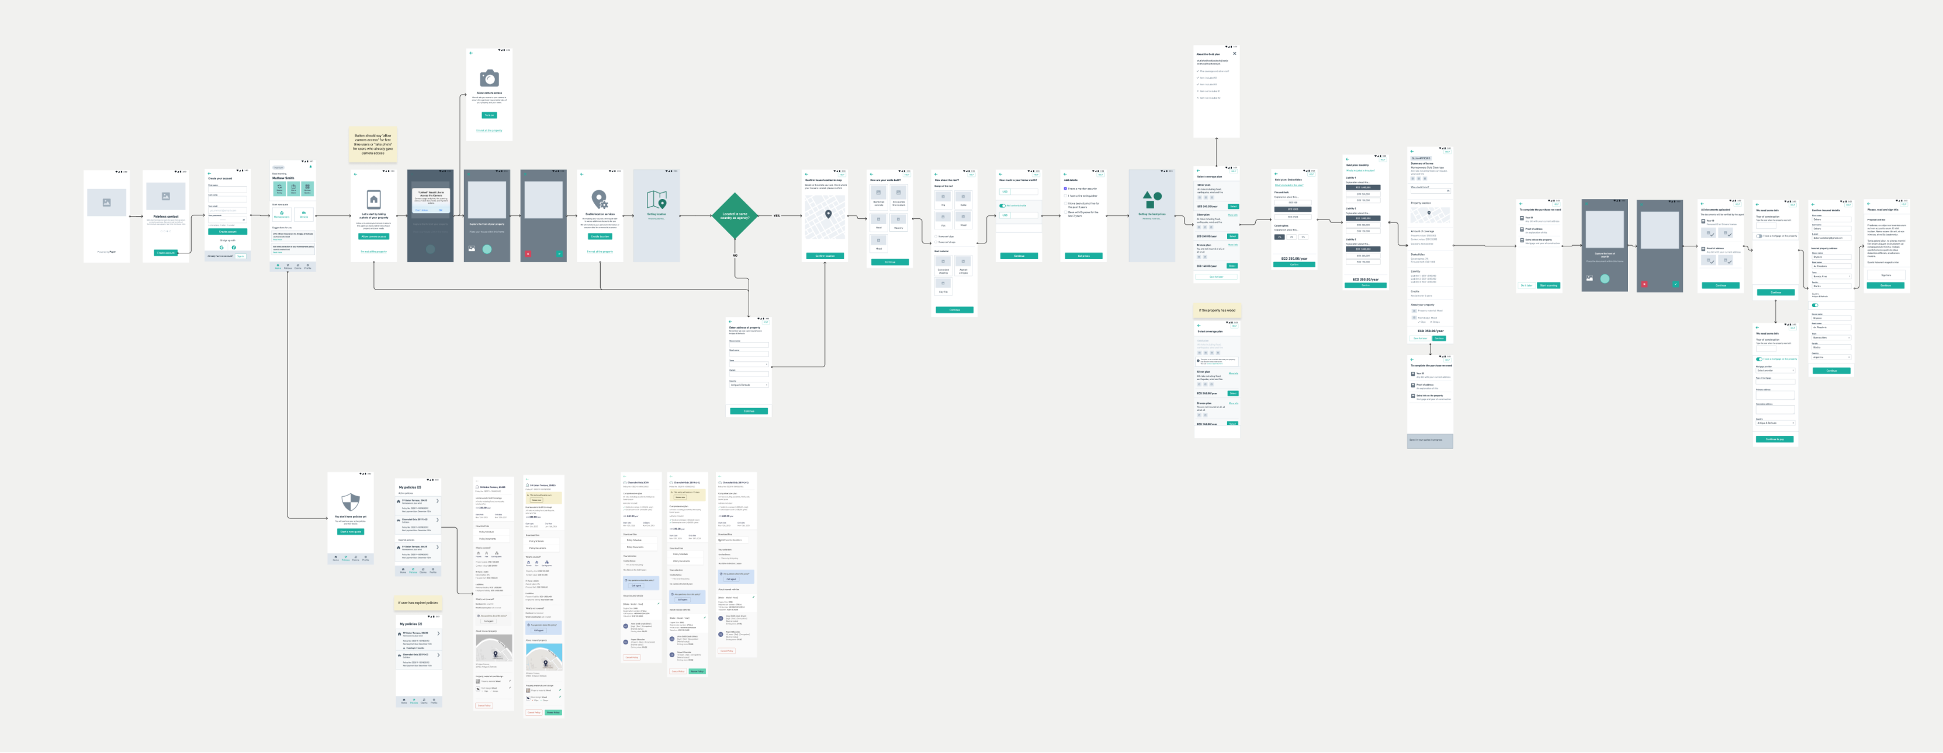This screenshot has width=1943, height=753.
Task: Select the Renew Policy tile on Mathew Smith dashboard
Action: [280, 189]
